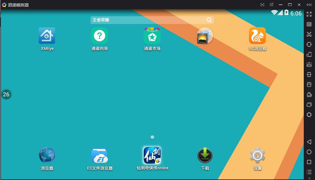Click the video recorder sidebar icon

pos(309,95)
